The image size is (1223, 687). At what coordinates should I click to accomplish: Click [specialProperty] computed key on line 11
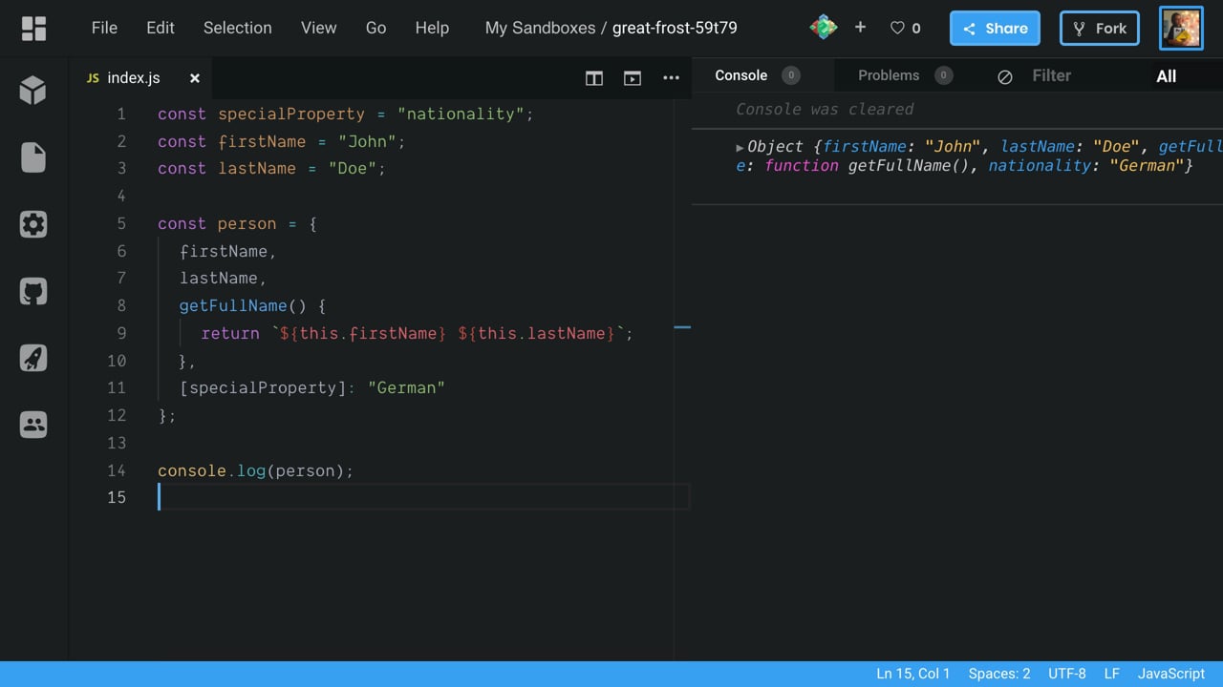click(x=263, y=387)
